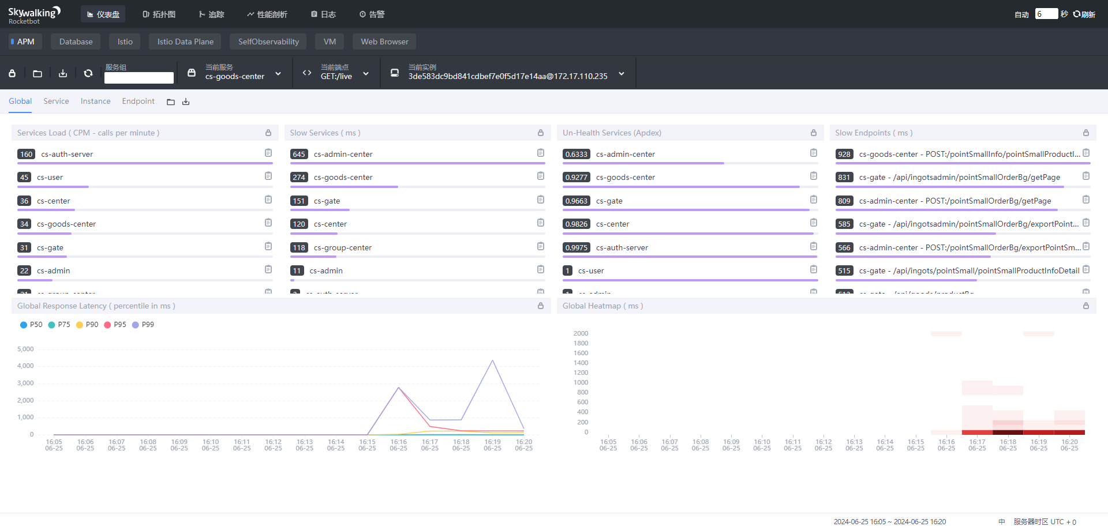Click lock icon on Global Response Latency panel
Image resolution: width=1108 pixels, height=530 pixels.
[541, 306]
